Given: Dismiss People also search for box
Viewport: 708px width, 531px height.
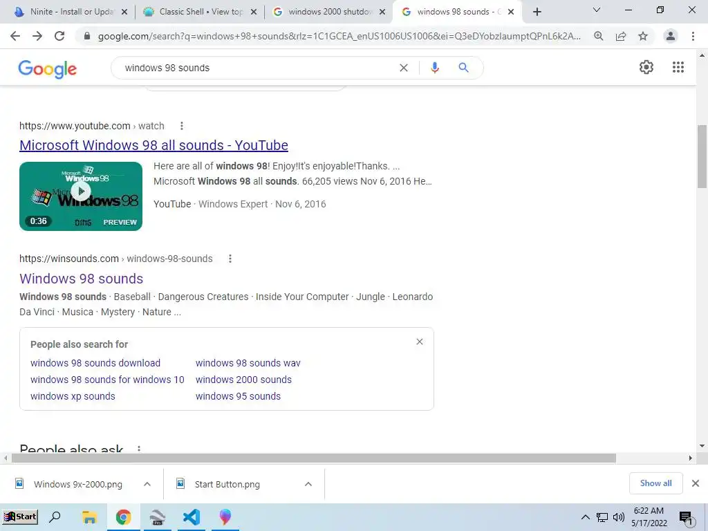Looking at the screenshot, I should (x=420, y=342).
